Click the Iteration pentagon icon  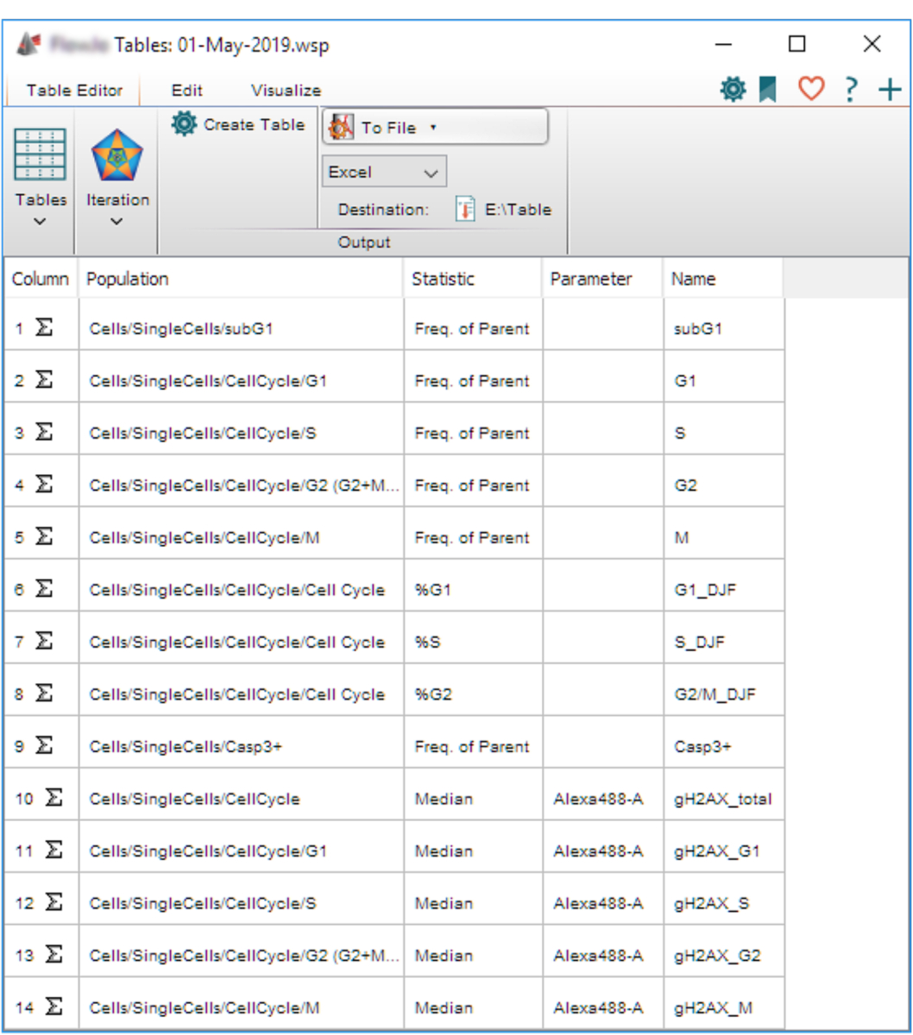pyautogui.click(x=117, y=155)
